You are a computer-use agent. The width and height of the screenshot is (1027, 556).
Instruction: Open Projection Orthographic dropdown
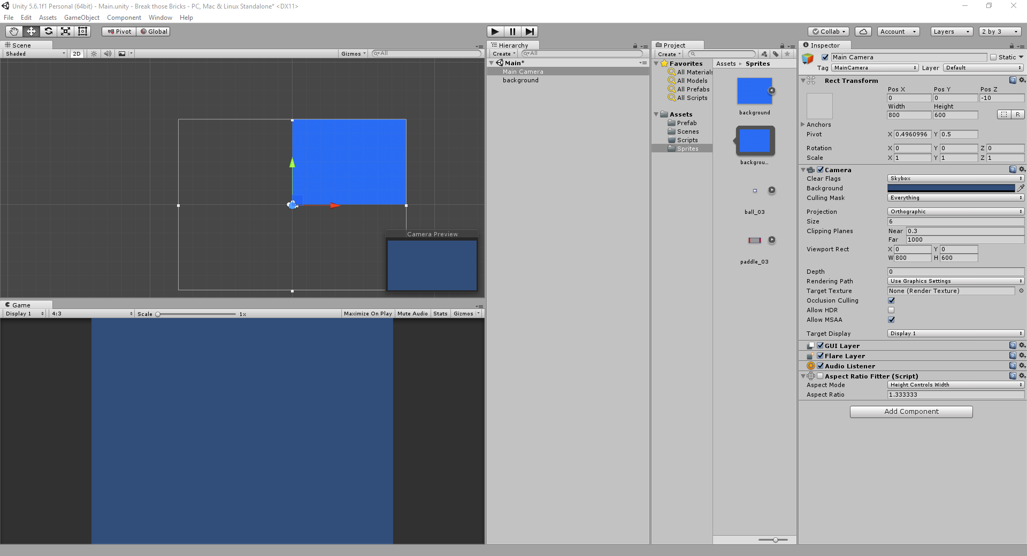[x=956, y=212]
